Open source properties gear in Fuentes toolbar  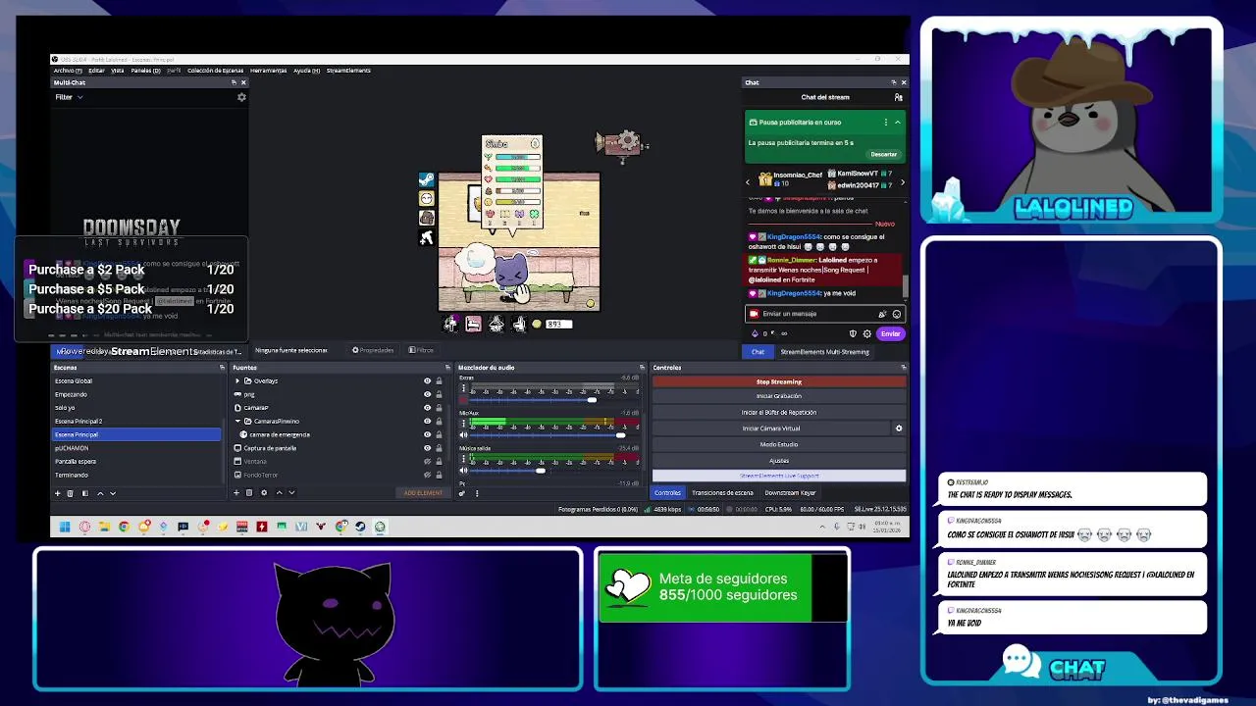(264, 493)
